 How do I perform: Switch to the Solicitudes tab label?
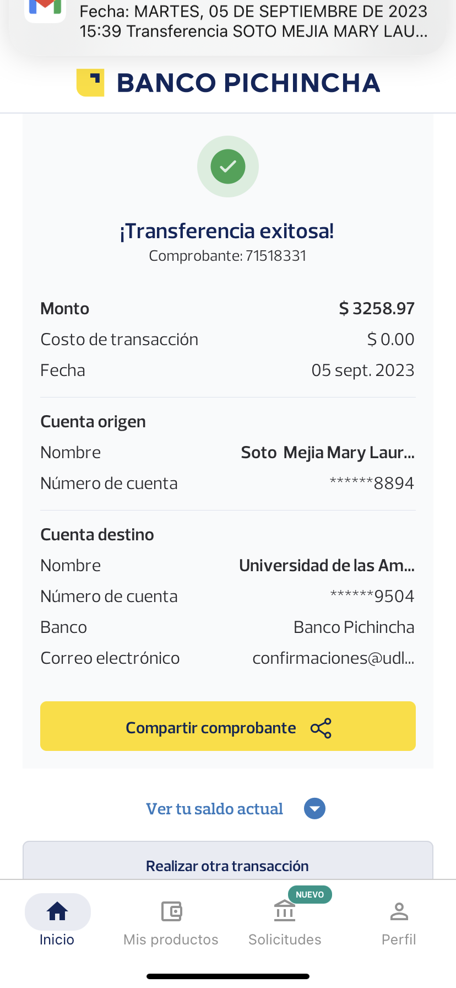click(285, 939)
